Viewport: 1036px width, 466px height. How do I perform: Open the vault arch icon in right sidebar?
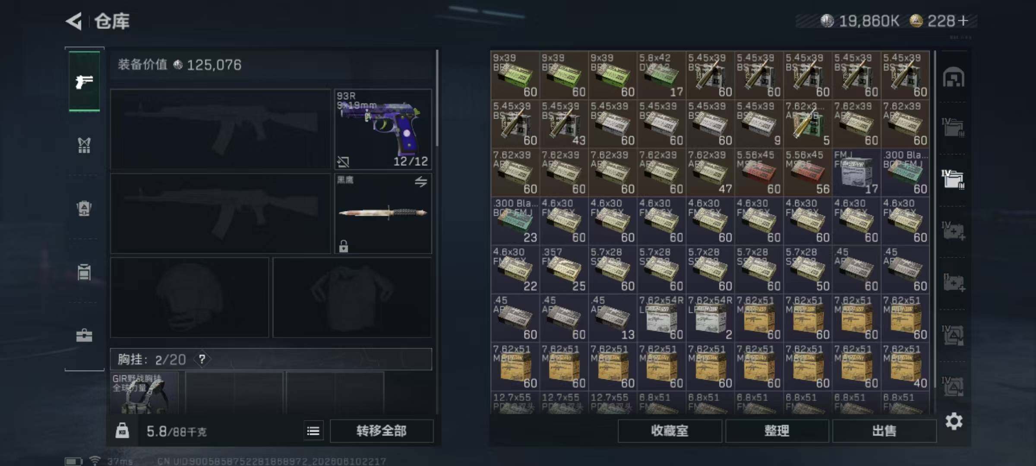(954, 78)
